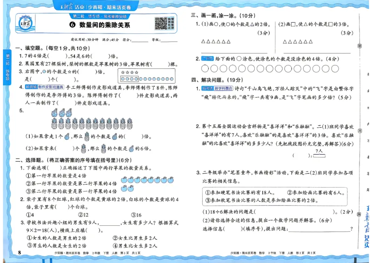
Task: Click info ③参加软笔书法比赛的人数
Action: coord(262,200)
